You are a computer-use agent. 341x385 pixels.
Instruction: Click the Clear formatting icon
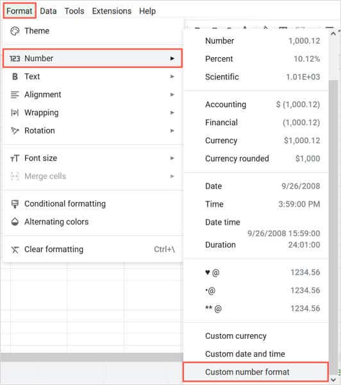point(15,250)
